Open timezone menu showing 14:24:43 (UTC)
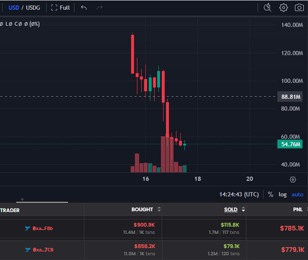 239,194
